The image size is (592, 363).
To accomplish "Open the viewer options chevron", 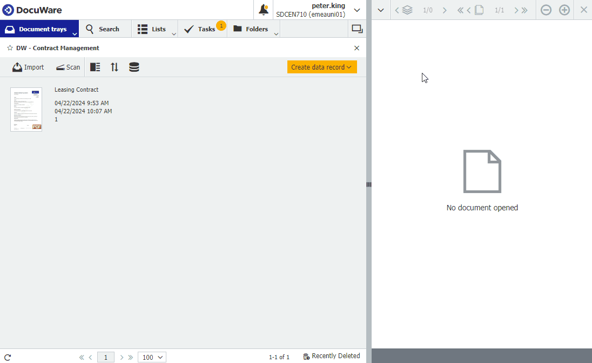I will click(380, 10).
